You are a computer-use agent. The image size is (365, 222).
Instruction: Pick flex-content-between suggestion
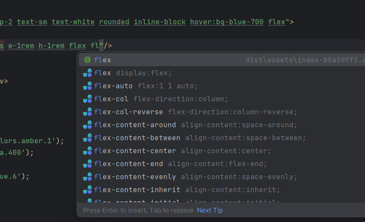tap(222, 138)
